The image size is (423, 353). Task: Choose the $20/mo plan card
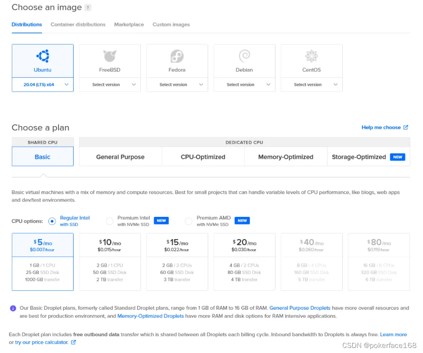(x=244, y=262)
